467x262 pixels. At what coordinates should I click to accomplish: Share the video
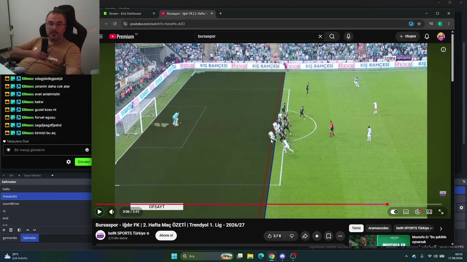tap(305, 236)
